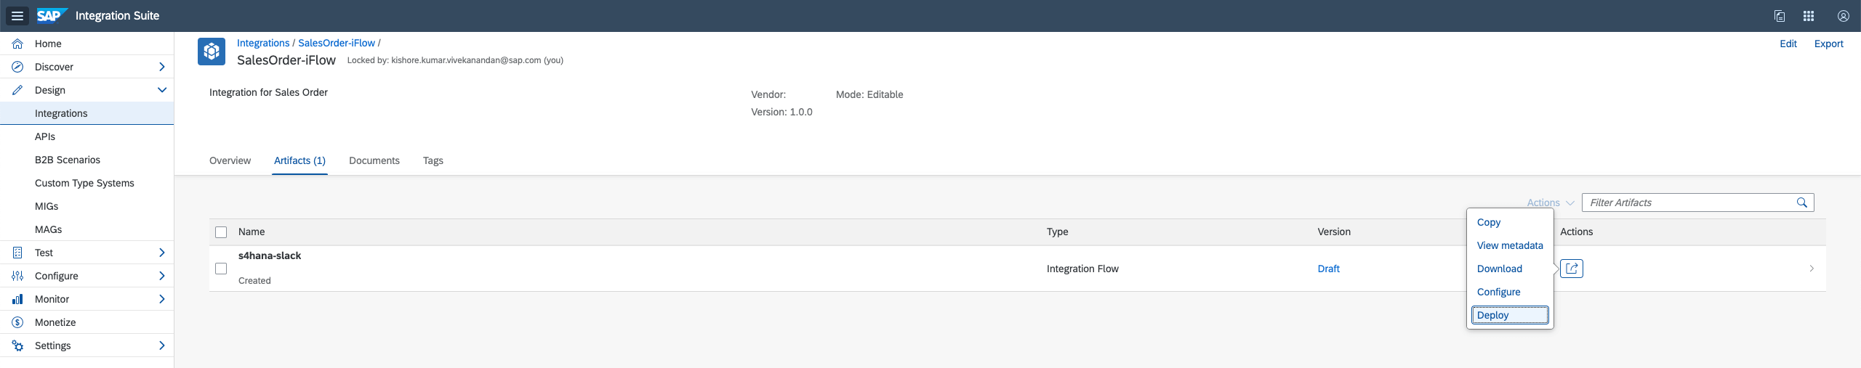Open the user profile icon
This screenshot has width=1861, height=368.
[1844, 16]
